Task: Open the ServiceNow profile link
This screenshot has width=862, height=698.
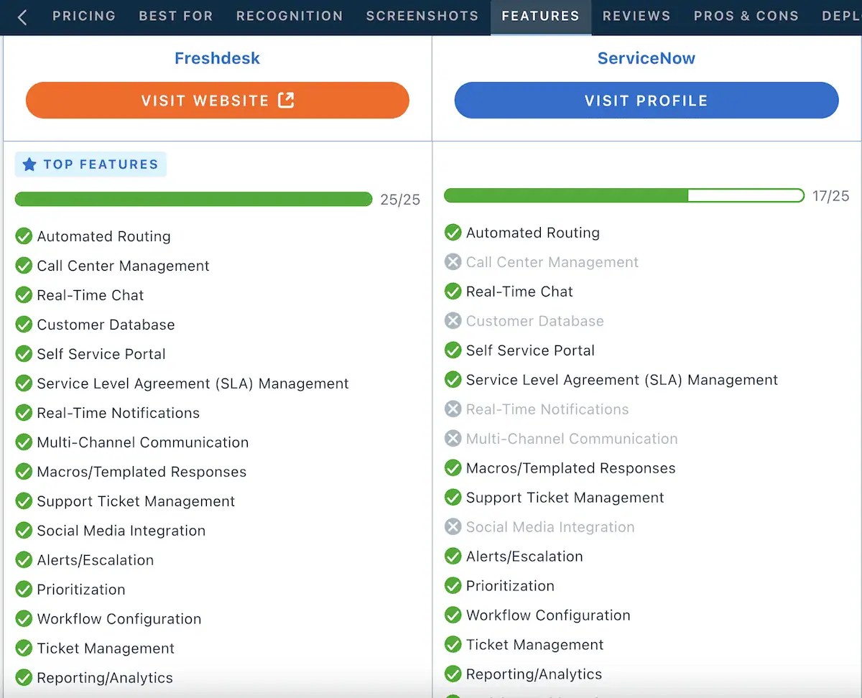Action: (x=645, y=101)
